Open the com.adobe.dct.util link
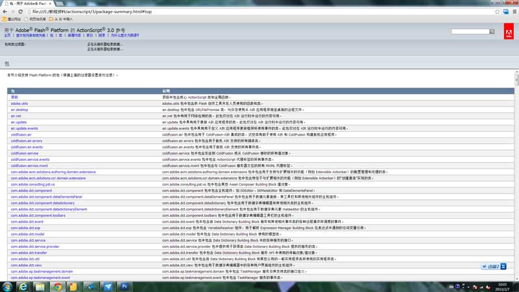The image size is (519, 292). 25,259
